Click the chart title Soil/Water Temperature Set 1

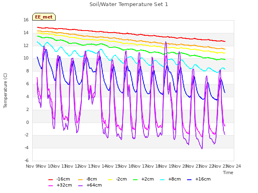129,4
